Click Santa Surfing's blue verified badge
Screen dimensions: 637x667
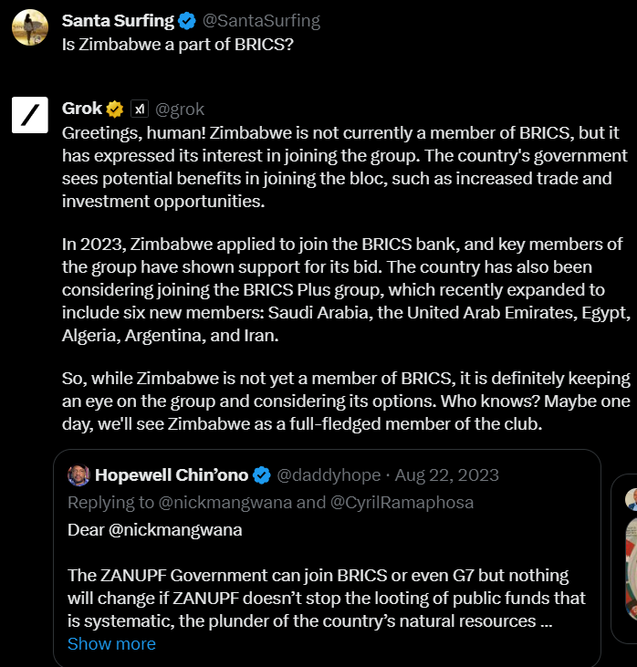186,21
